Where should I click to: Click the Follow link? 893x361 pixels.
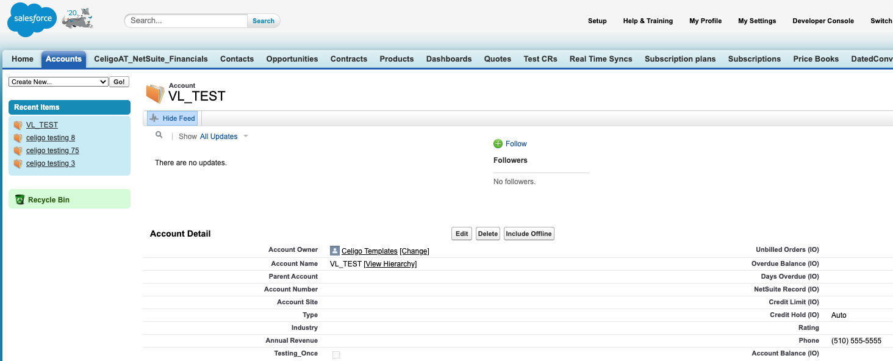(516, 144)
